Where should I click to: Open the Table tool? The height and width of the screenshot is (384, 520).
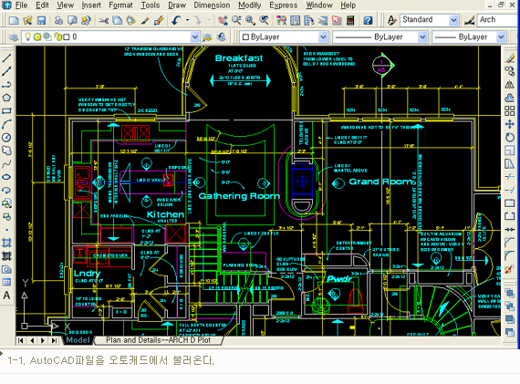pyautogui.click(x=6, y=282)
